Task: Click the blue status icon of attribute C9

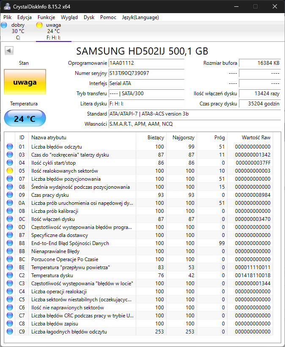Action: tap(10, 331)
